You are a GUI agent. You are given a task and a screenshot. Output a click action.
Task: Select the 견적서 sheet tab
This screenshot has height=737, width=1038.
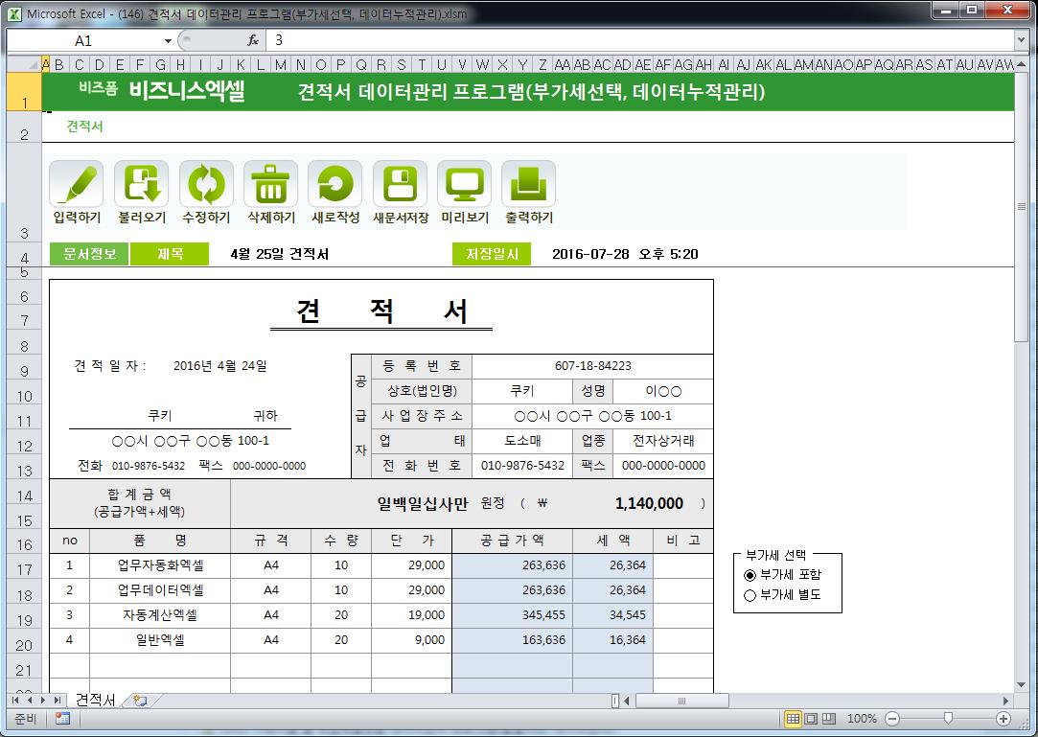(95, 701)
